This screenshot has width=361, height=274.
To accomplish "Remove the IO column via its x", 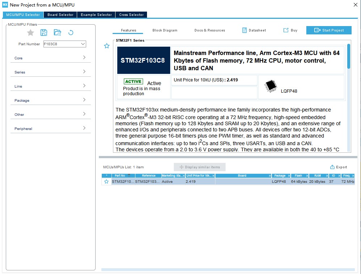I will coord(339,176).
